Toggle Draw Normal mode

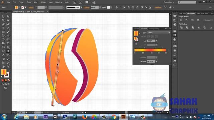tap(3, 84)
